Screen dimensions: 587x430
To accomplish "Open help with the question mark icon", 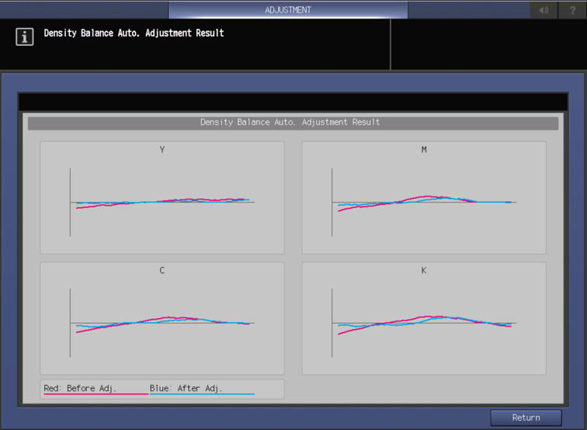I will pyautogui.click(x=573, y=10).
